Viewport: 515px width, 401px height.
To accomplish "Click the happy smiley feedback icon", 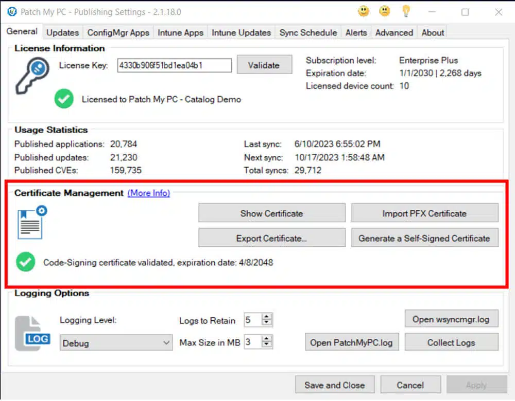I will (x=364, y=11).
